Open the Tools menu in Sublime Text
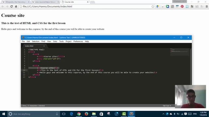The height and width of the screenshot is (117, 209). [x=61, y=41]
